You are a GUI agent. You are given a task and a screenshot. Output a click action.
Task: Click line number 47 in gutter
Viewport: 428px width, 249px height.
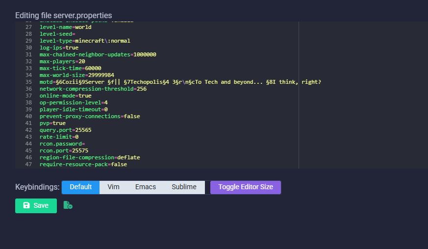(x=28, y=164)
